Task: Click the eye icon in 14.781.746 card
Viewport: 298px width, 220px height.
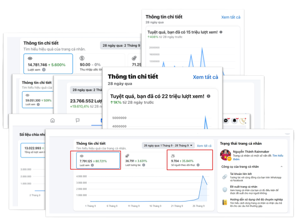Action: pos(30,58)
